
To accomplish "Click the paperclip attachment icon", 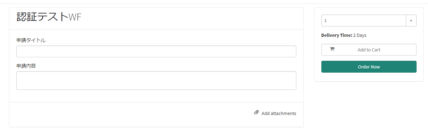I will pos(256,113).
